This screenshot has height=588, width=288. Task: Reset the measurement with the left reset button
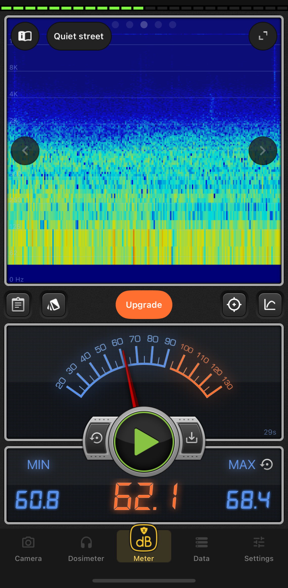97,438
